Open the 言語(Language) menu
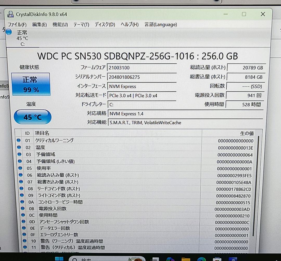This screenshot has height=261, width=281. pos(161,24)
